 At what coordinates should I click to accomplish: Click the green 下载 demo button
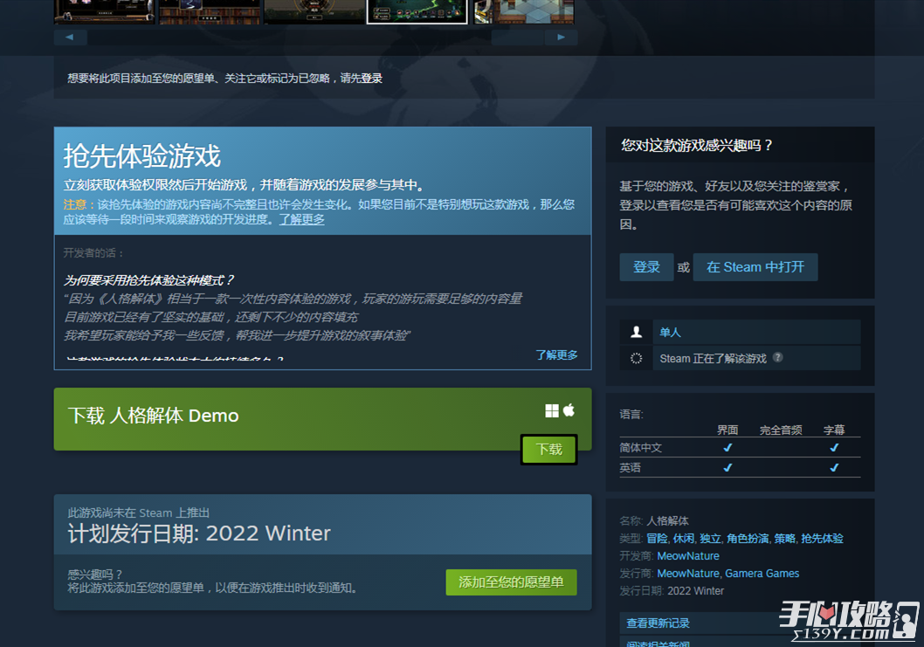click(548, 450)
